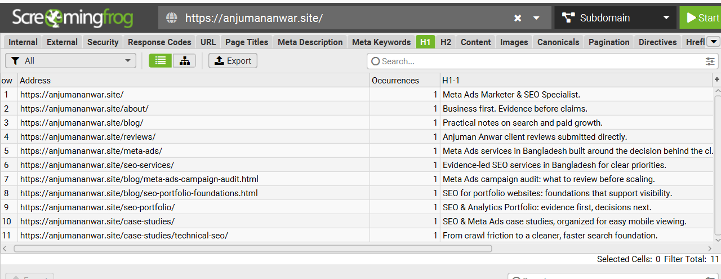Sort by the Occurrences column header
The height and width of the screenshot is (279, 721).
tap(404, 80)
